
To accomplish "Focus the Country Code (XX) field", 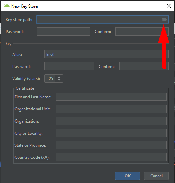I will tap(111, 157).
